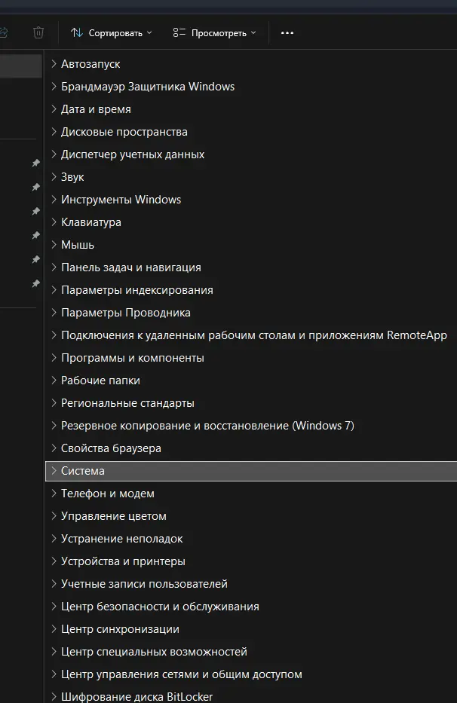Click the bottommost pin icon in sidebar
The height and width of the screenshot is (703, 457).
pos(35,283)
